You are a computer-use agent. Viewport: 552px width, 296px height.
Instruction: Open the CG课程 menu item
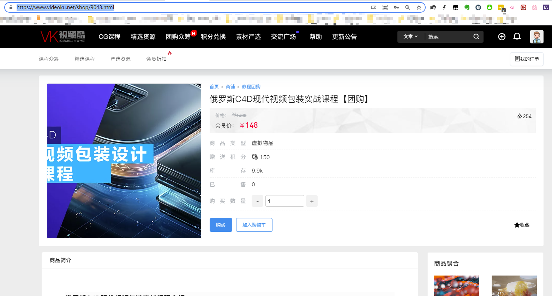109,37
